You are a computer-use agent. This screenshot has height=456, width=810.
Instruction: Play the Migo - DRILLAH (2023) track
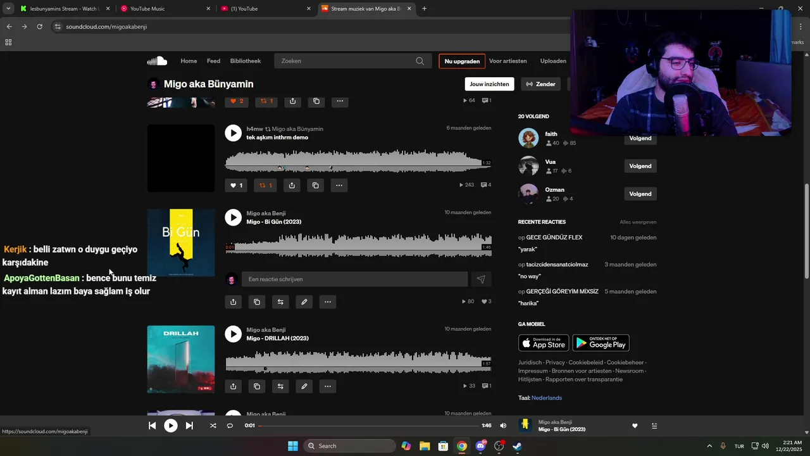(x=234, y=334)
